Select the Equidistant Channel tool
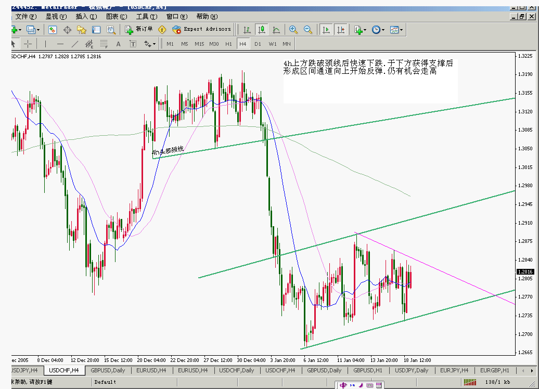 tap(89, 44)
